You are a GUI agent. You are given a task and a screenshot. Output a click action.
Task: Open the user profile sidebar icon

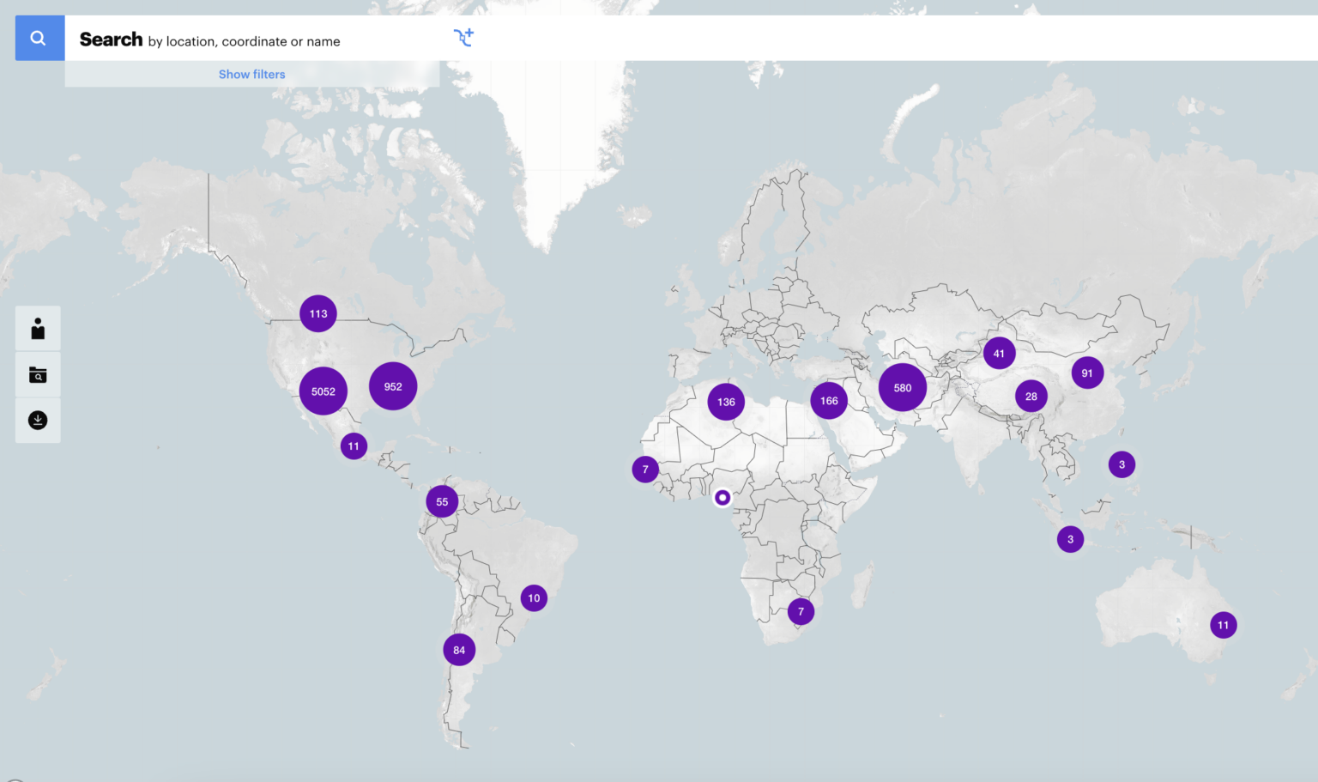tap(37, 328)
